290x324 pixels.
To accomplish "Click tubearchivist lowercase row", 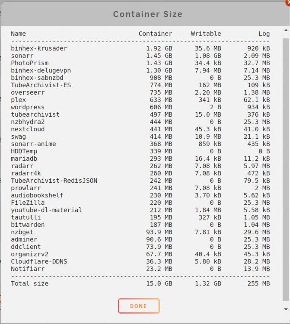I will point(35,114).
